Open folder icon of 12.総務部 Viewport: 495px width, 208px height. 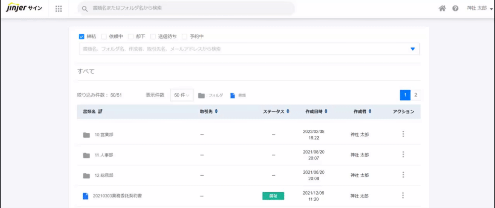(x=87, y=176)
